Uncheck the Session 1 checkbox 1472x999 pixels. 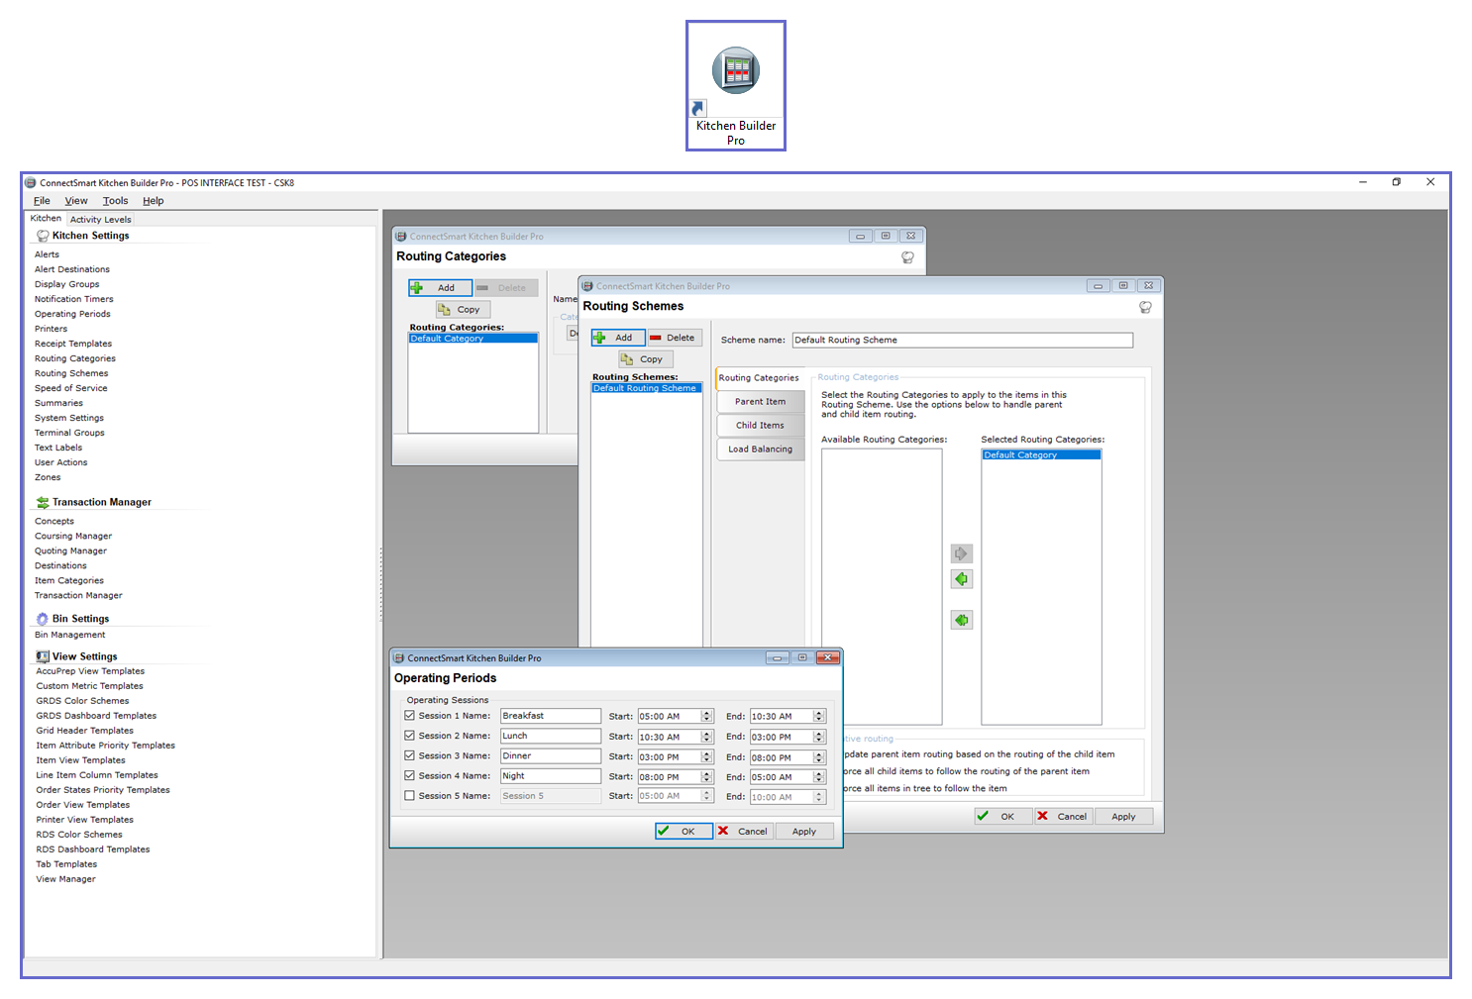pyautogui.click(x=409, y=715)
